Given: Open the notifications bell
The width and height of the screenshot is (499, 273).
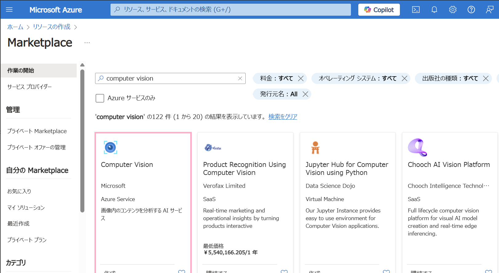Looking at the screenshot, I should tap(434, 10).
